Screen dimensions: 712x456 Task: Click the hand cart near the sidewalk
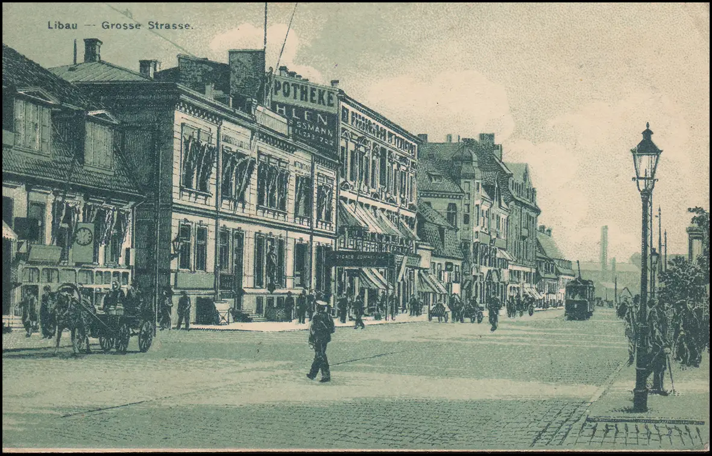click(438, 312)
